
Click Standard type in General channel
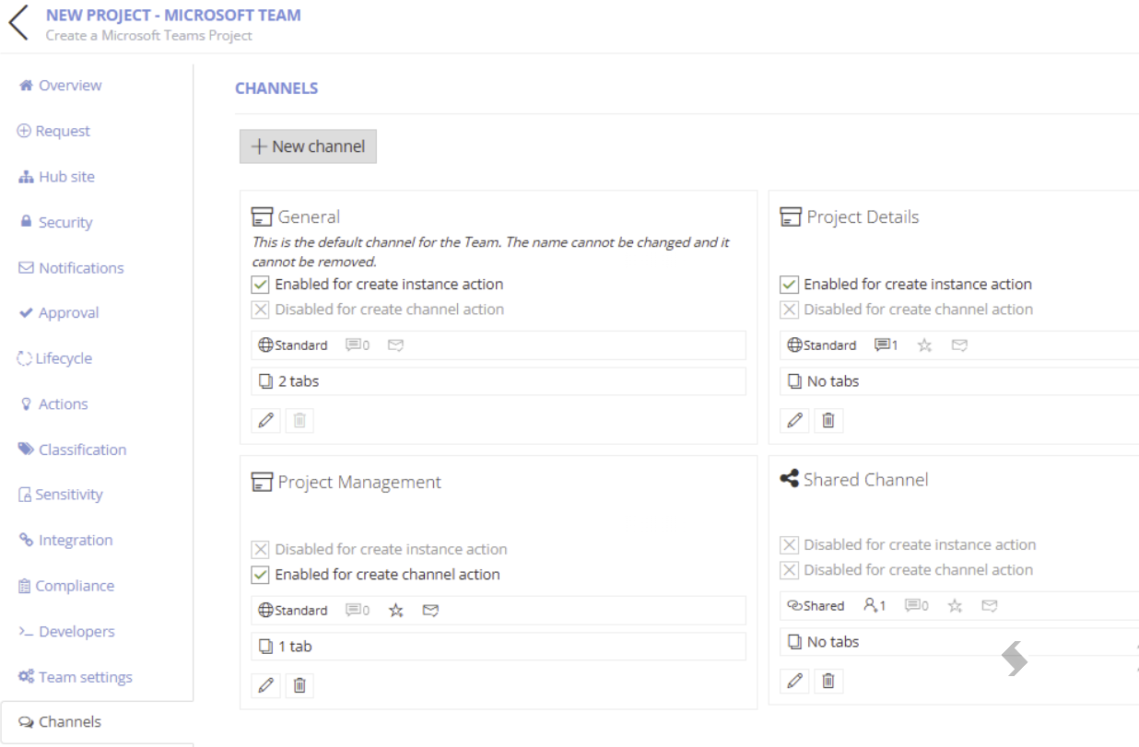tap(293, 345)
